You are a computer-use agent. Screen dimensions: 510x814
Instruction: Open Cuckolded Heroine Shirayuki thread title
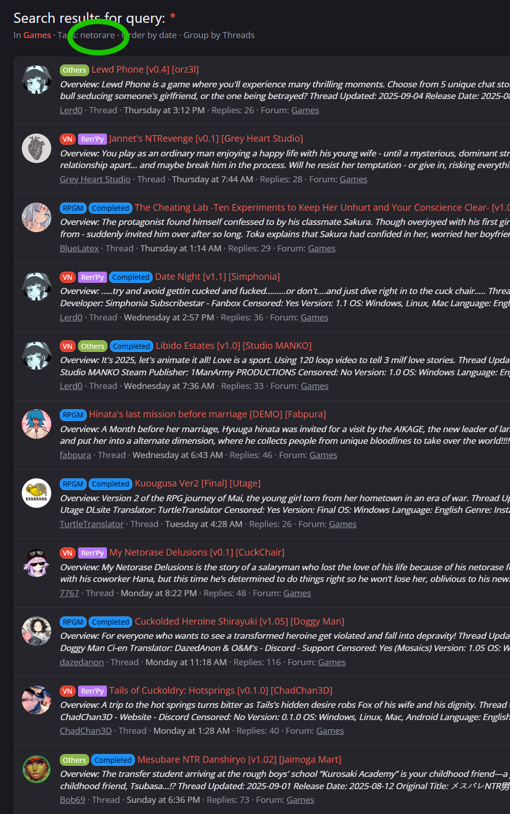(239, 622)
